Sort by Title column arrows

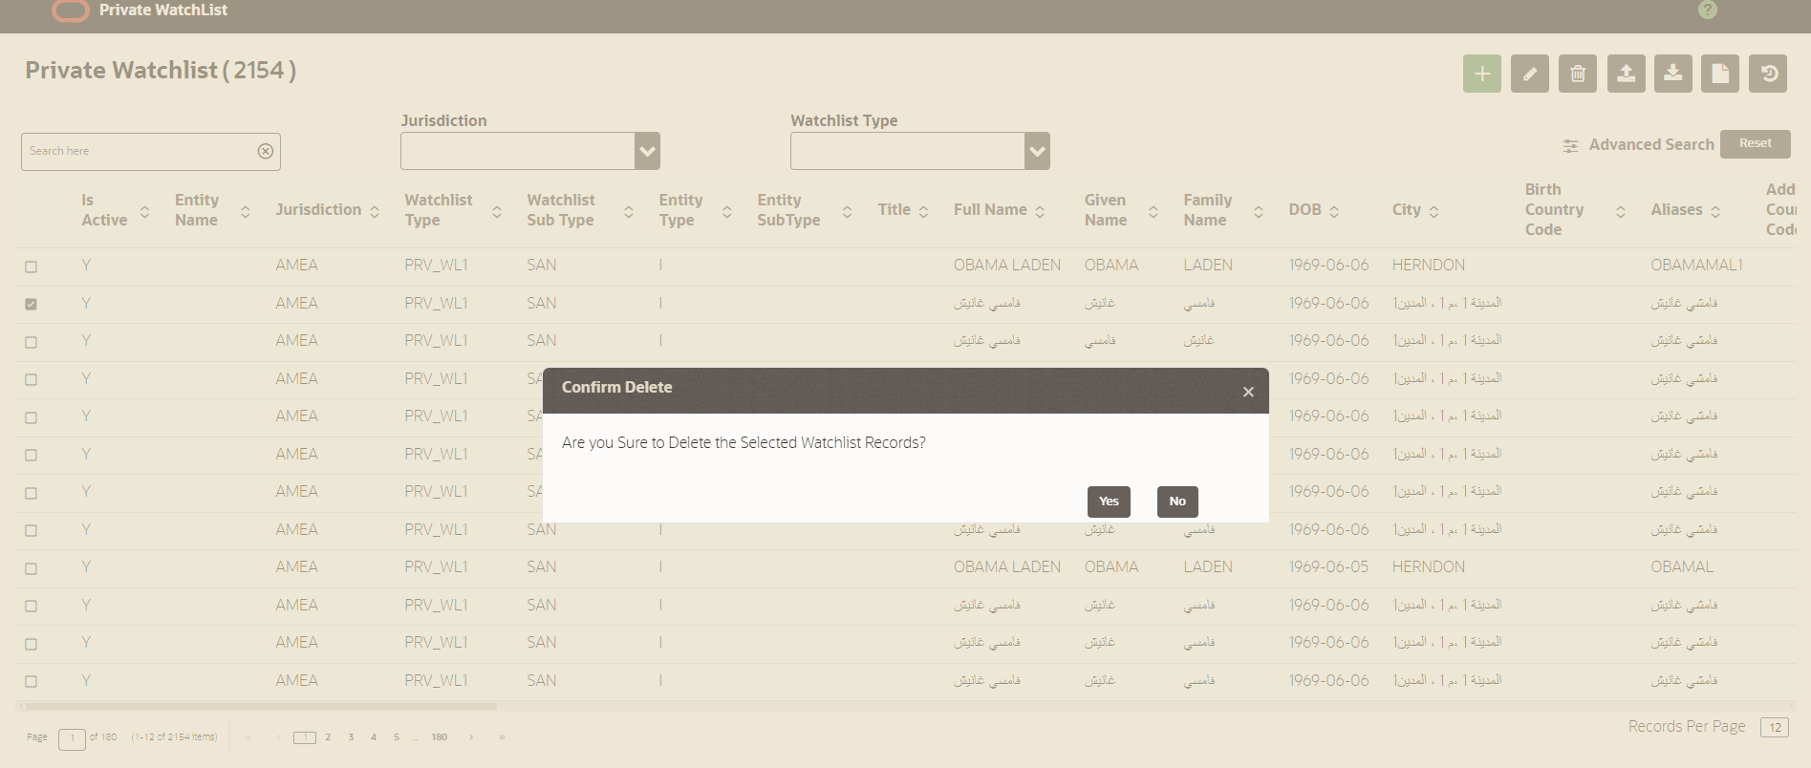pos(923,211)
